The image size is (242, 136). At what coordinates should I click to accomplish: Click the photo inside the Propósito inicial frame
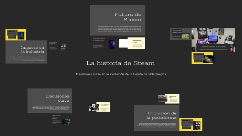209,59
